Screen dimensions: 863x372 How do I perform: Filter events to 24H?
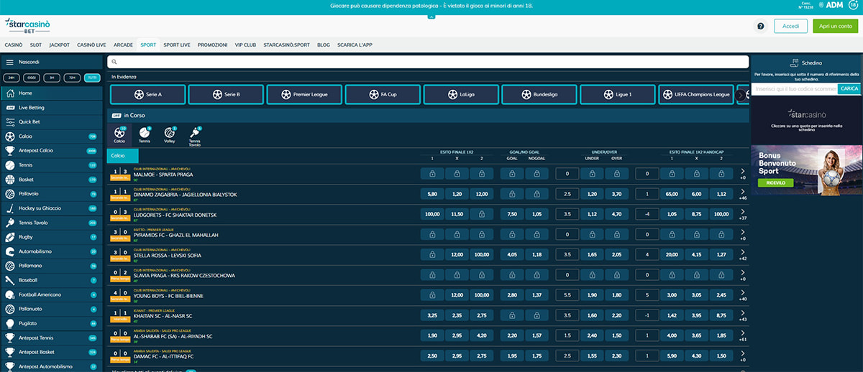(12, 78)
